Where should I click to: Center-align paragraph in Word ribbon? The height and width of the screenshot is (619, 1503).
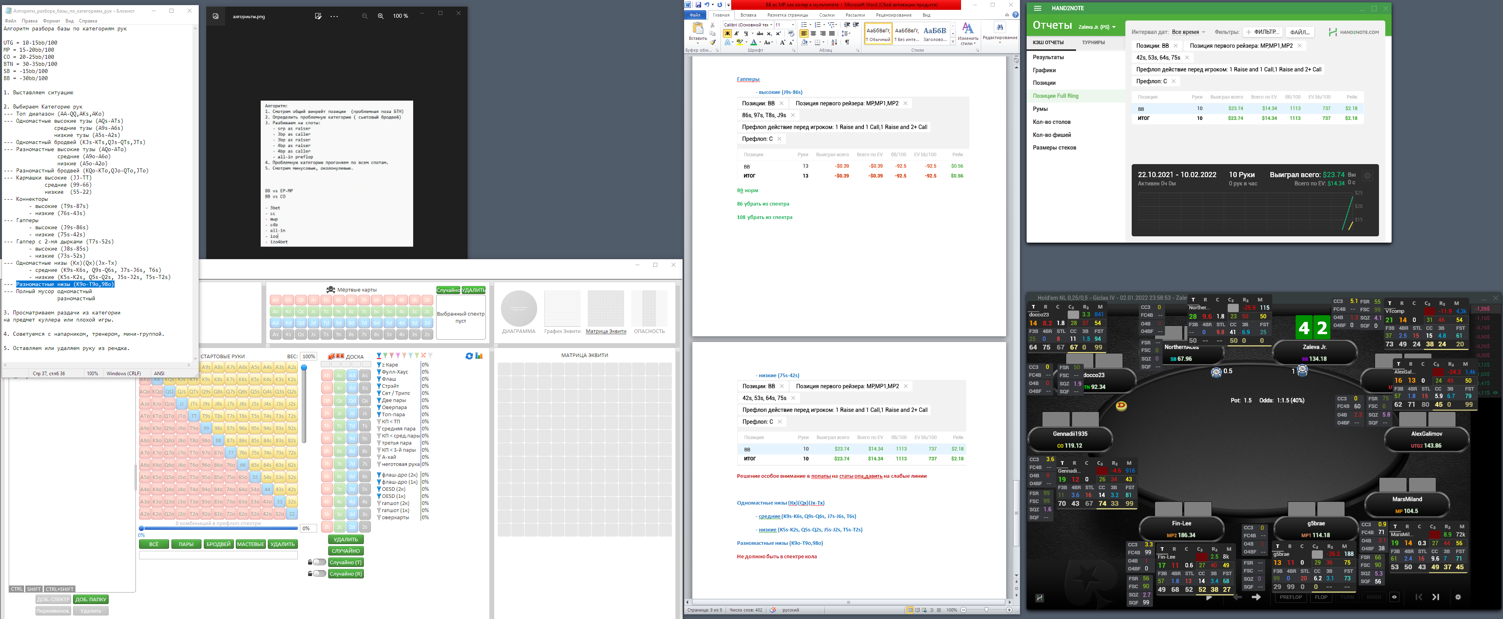click(813, 33)
